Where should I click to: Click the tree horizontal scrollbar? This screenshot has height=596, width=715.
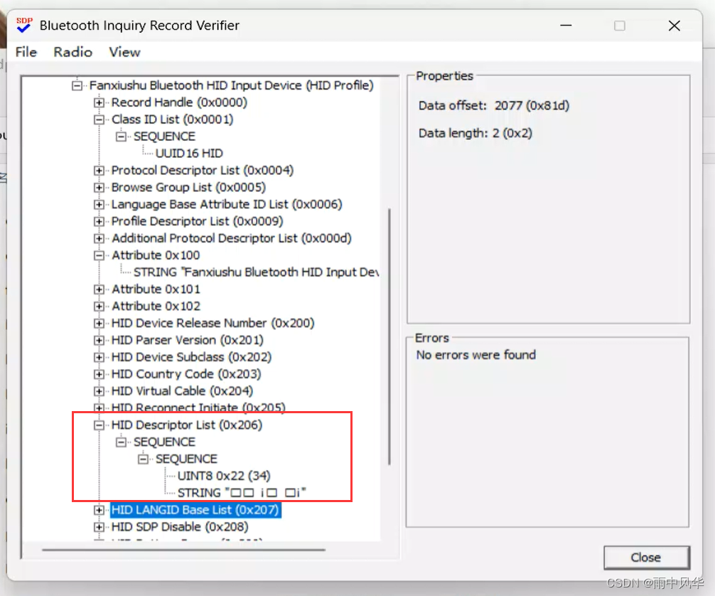[x=183, y=550]
